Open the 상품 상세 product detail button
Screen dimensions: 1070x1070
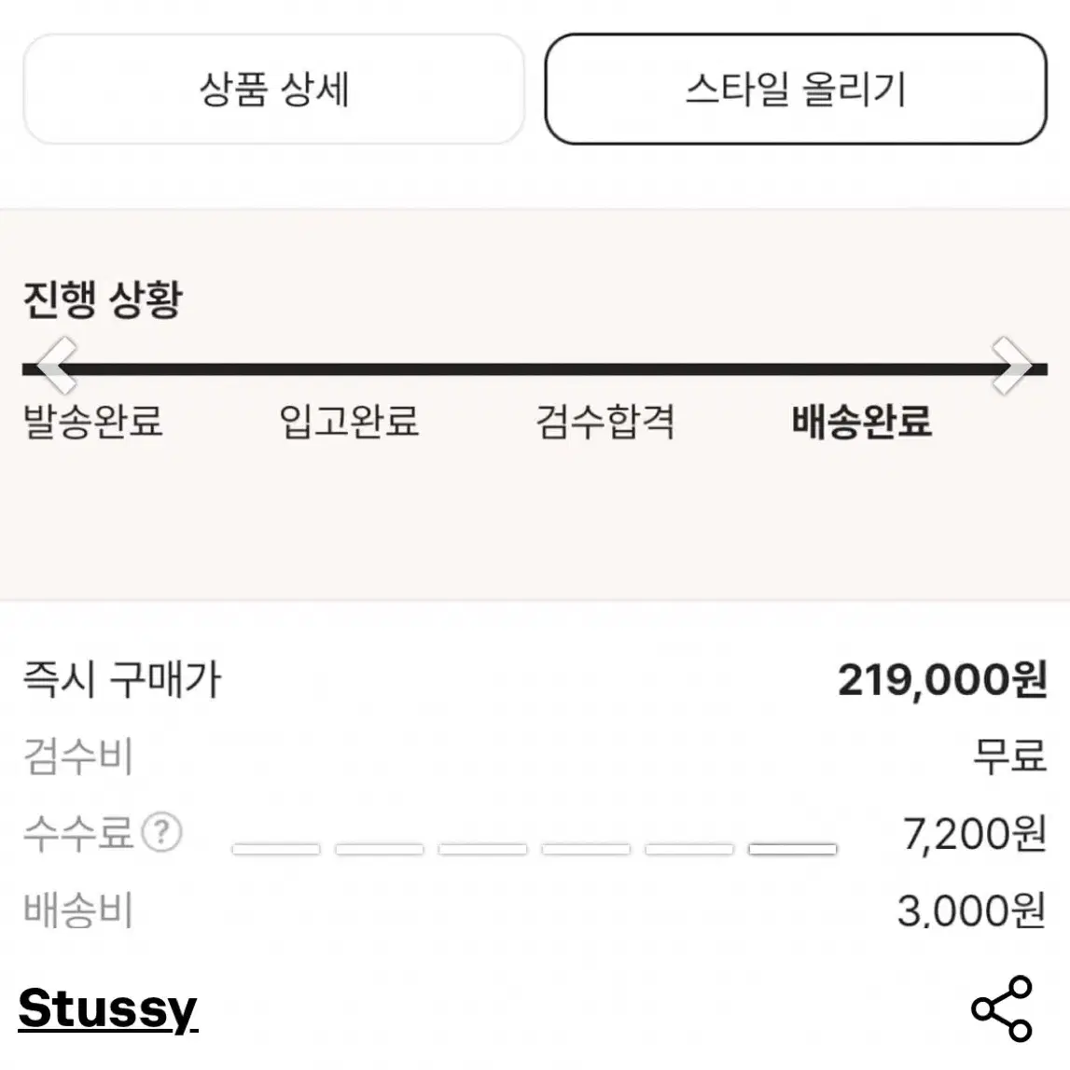[273, 90]
